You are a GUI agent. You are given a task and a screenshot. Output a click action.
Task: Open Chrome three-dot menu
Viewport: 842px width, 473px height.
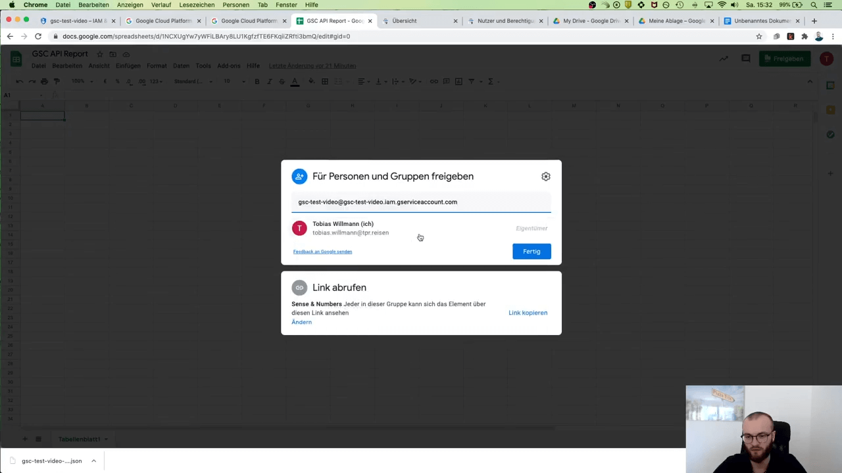click(833, 36)
